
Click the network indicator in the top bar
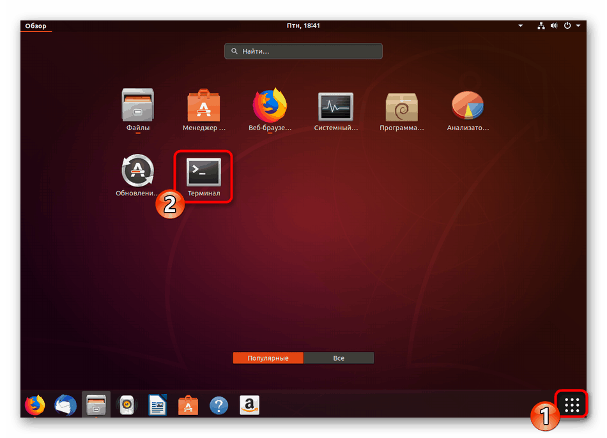541,26
